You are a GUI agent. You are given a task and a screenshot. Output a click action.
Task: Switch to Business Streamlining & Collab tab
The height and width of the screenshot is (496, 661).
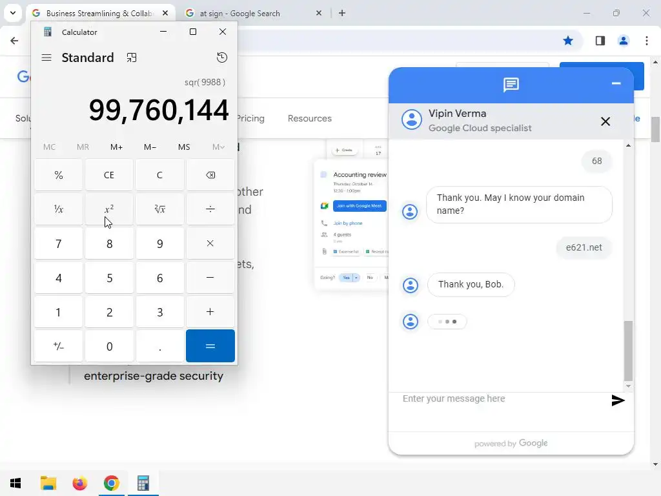click(99, 14)
